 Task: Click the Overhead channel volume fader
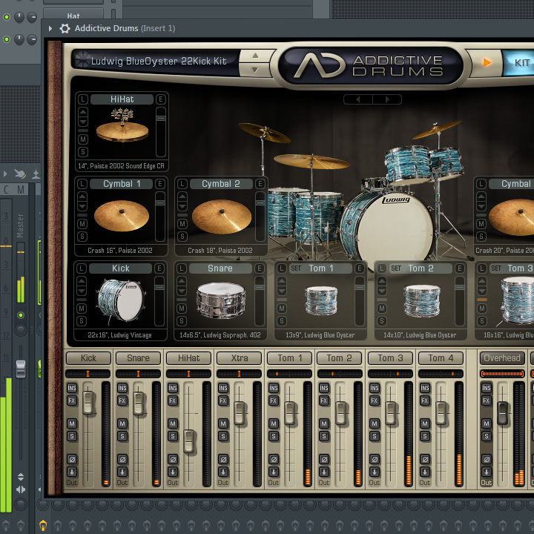pos(503,413)
